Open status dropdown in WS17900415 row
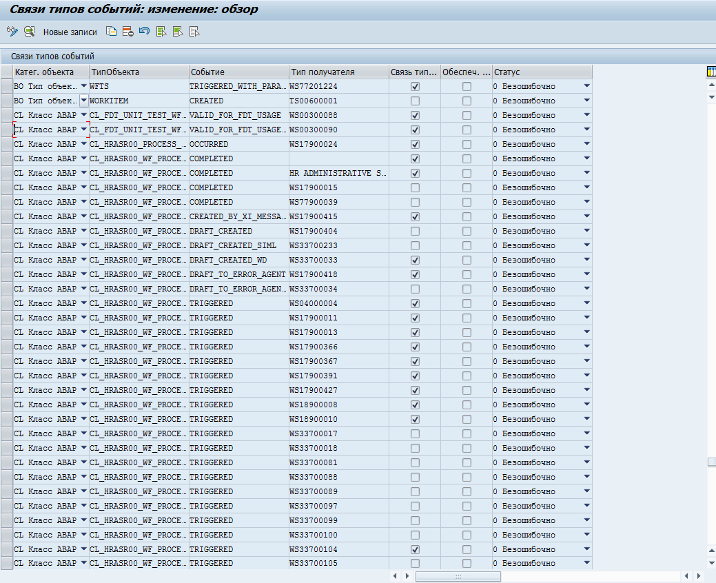This screenshot has height=583, width=716. [x=586, y=216]
